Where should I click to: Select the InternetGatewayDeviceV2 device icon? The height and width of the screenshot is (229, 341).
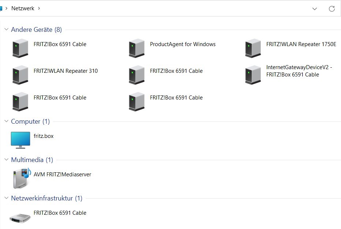253,75
